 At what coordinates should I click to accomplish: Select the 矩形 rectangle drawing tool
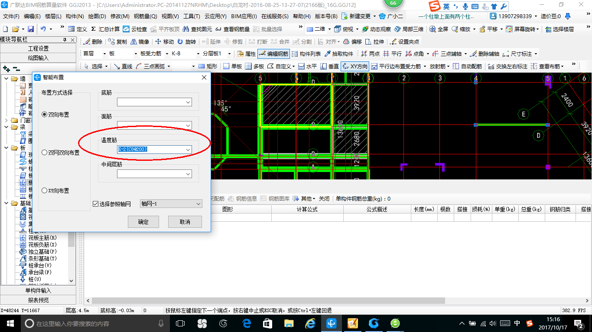[208, 66]
